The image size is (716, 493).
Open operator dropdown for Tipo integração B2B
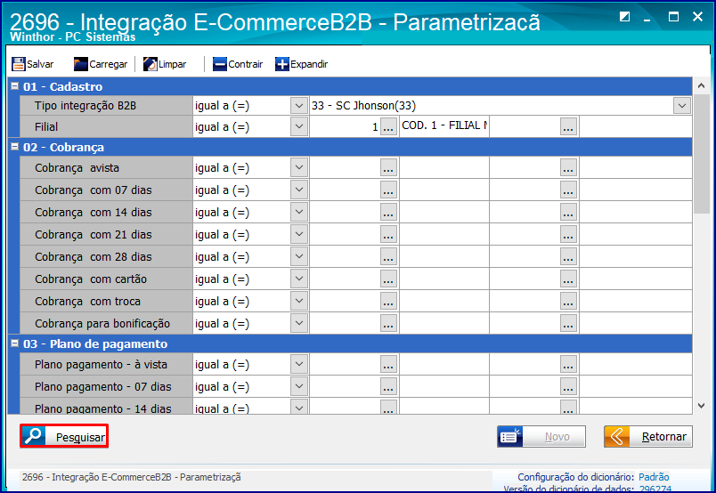pyautogui.click(x=299, y=106)
